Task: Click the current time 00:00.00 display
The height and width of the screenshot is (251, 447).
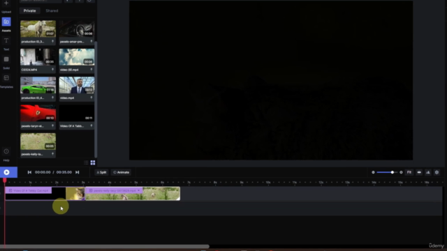Action: [x=43, y=172]
